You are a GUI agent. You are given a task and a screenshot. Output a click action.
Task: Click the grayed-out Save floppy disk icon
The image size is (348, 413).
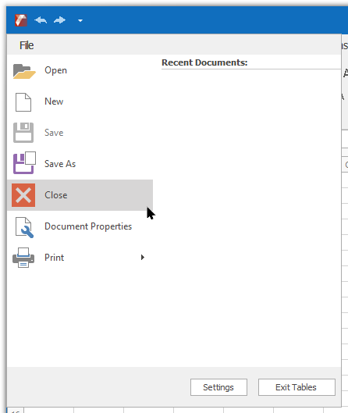[23, 133]
